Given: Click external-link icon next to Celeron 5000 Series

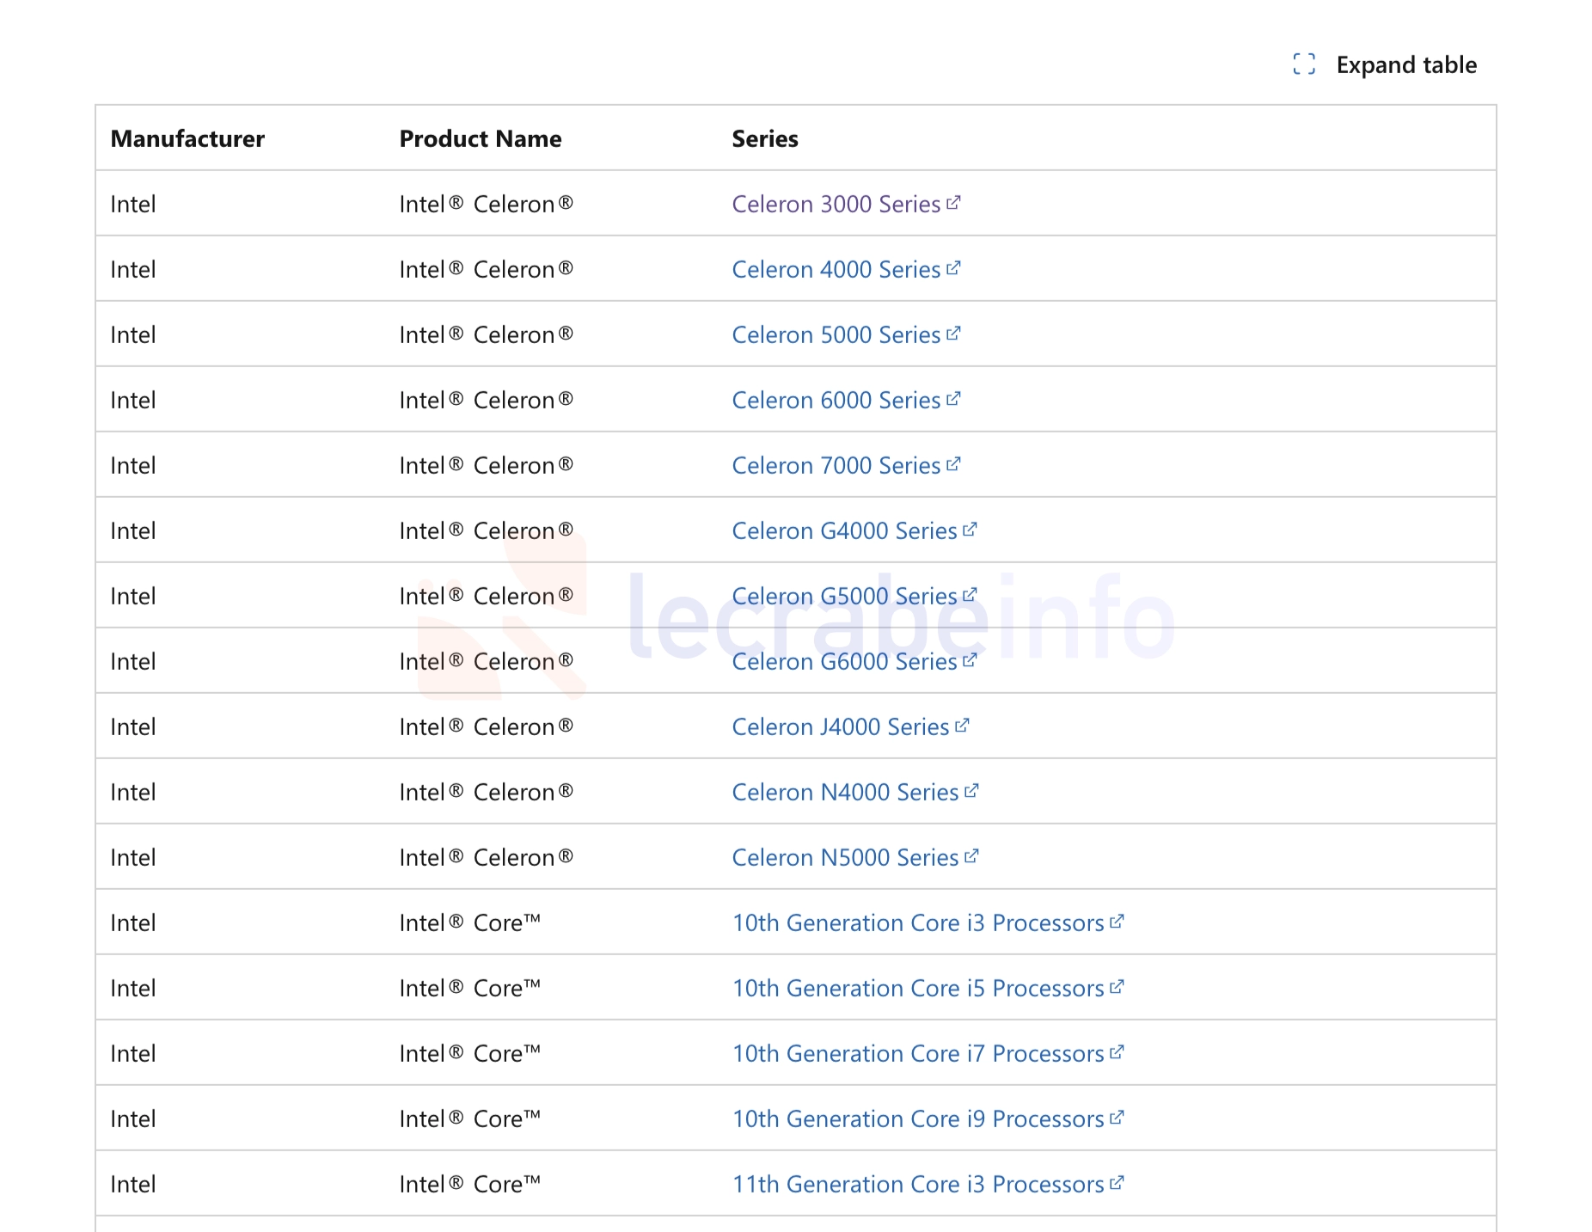Looking at the screenshot, I should tap(953, 334).
